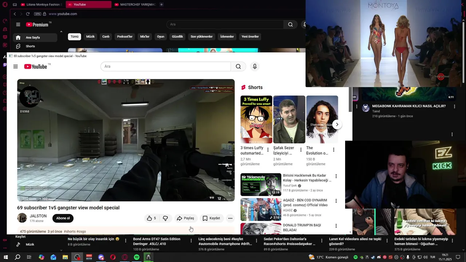The width and height of the screenshot is (466, 262).
Task: Open the Opera menu logo at top-left
Action: pos(5,4)
